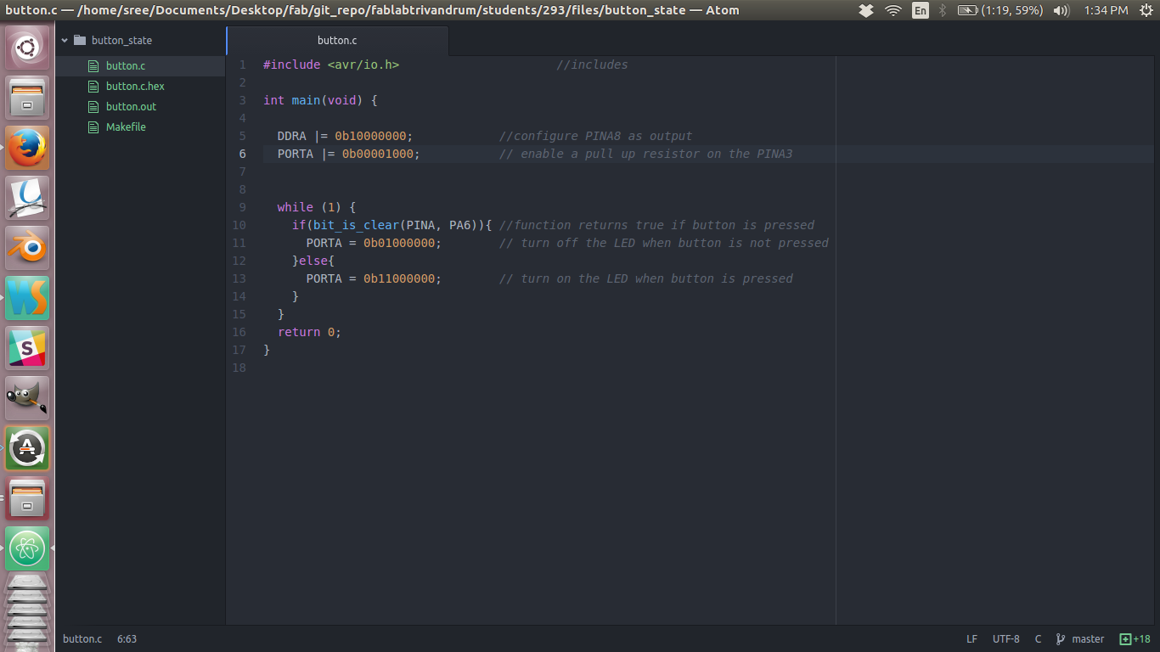Launch LibreOffice Writer from the dock
Viewport: 1160px width, 652px height.
(x=28, y=197)
